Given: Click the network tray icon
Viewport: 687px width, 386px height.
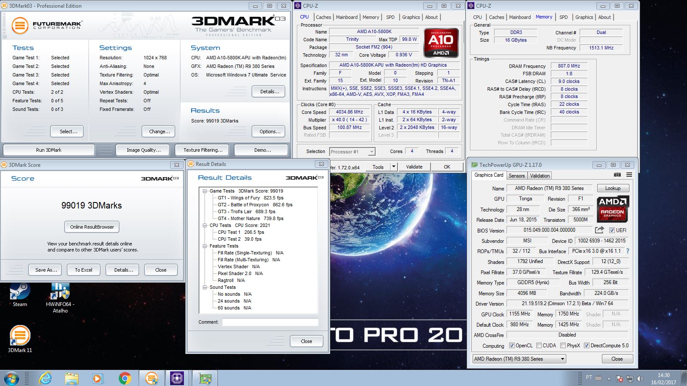Looking at the screenshot, I should coord(630,379).
